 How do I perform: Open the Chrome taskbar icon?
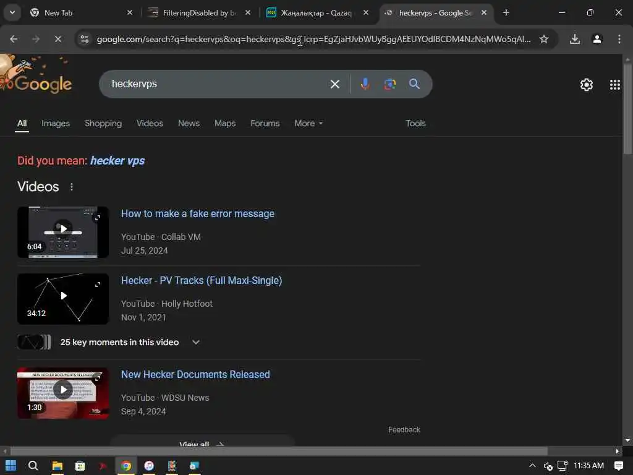point(126,466)
